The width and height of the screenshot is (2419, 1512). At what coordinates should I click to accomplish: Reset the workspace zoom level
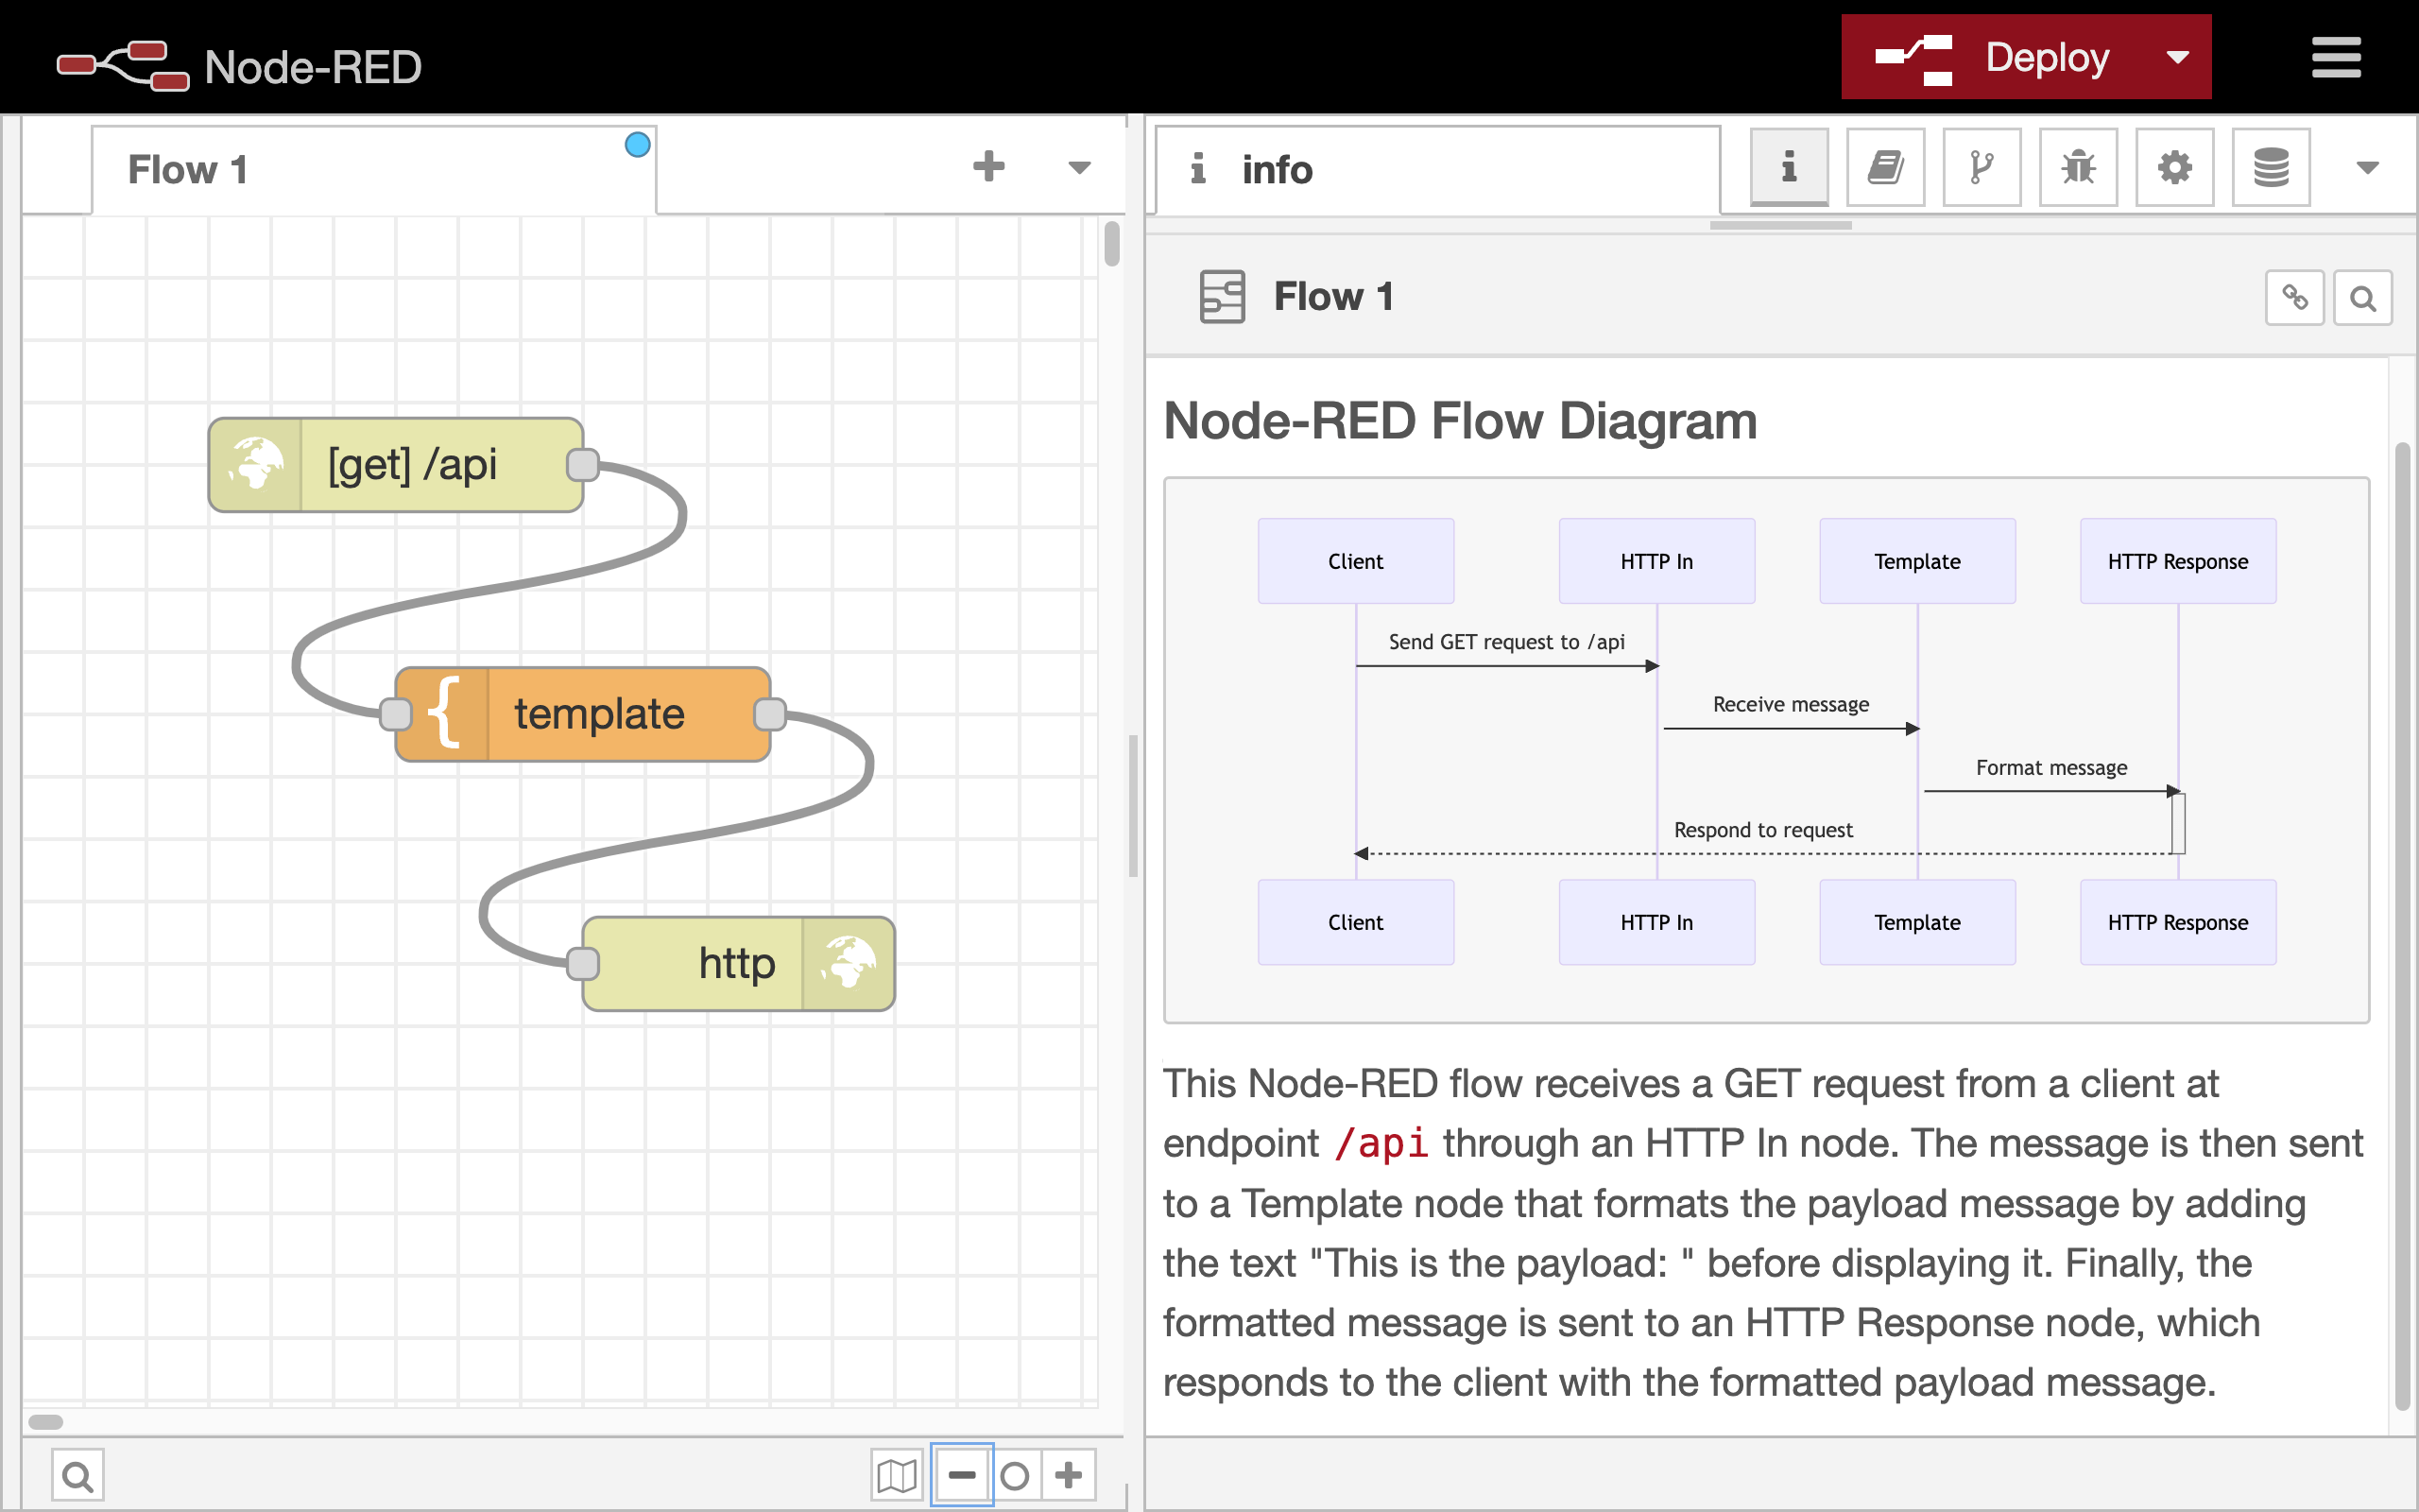click(1016, 1474)
